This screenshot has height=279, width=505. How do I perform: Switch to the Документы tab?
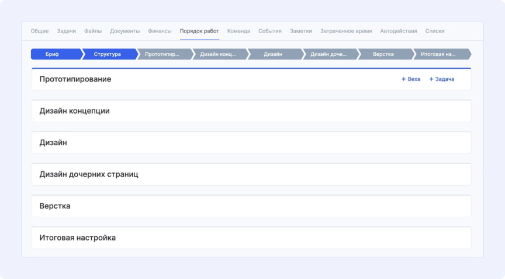124,31
